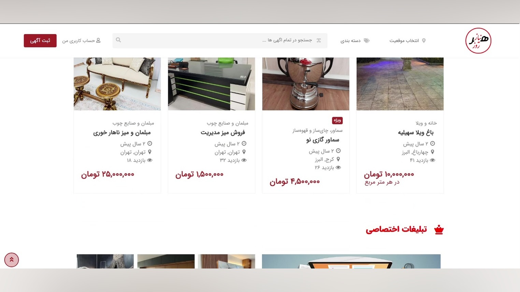The image size is (520, 292).
Task: Click the search magnifier icon
Action: pos(118,40)
